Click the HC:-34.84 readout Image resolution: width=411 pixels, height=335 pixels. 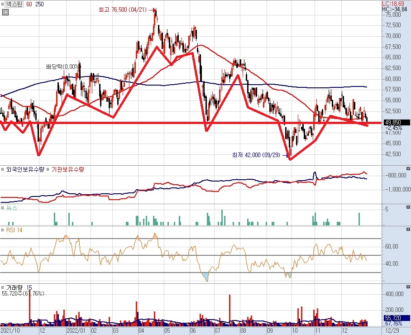coord(395,9)
